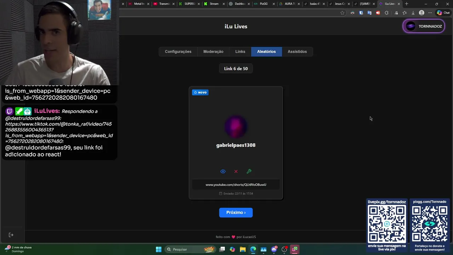453x255 pixels.
Task: Open the browser three-dot menu
Action: pyautogui.click(x=430, y=13)
